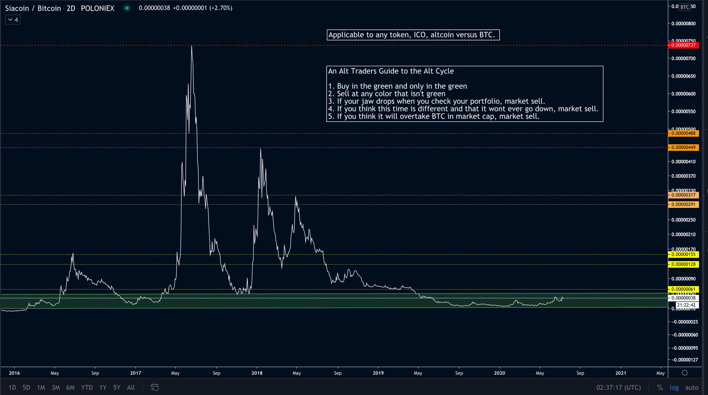Select the orange 0.00000488 price label
The width and height of the screenshot is (708, 395).
pos(683,133)
